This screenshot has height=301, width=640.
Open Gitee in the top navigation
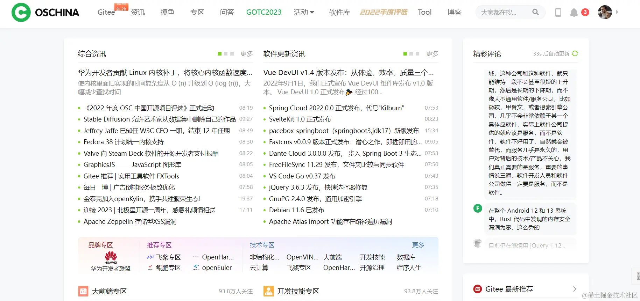(106, 12)
